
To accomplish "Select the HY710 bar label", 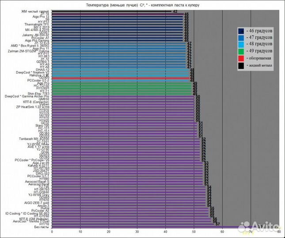I will coord(44,224).
